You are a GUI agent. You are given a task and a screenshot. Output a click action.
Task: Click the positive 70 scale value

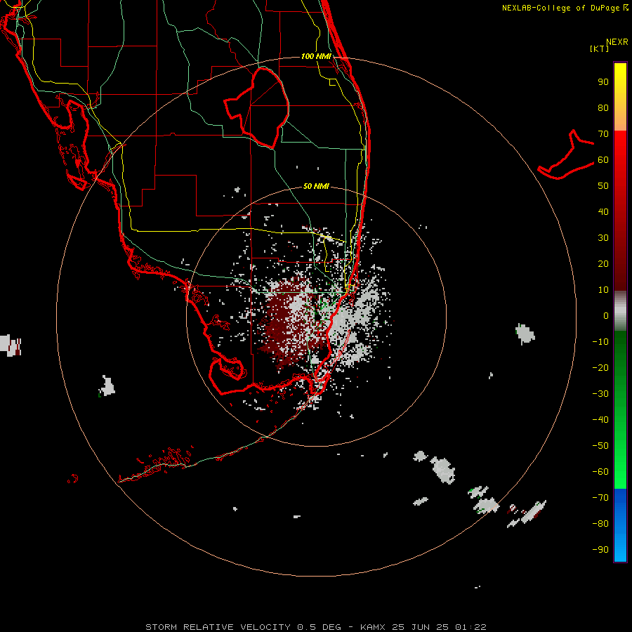click(603, 134)
